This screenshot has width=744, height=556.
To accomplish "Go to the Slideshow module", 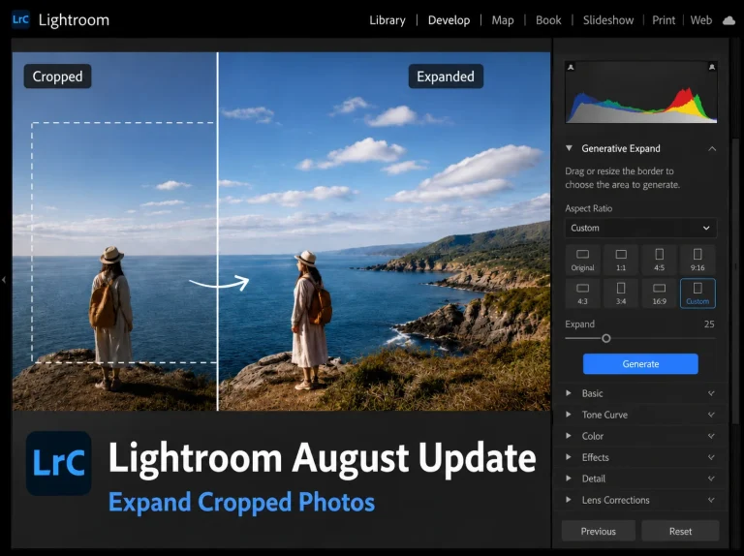I will pyautogui.click(x=608, y=20).
